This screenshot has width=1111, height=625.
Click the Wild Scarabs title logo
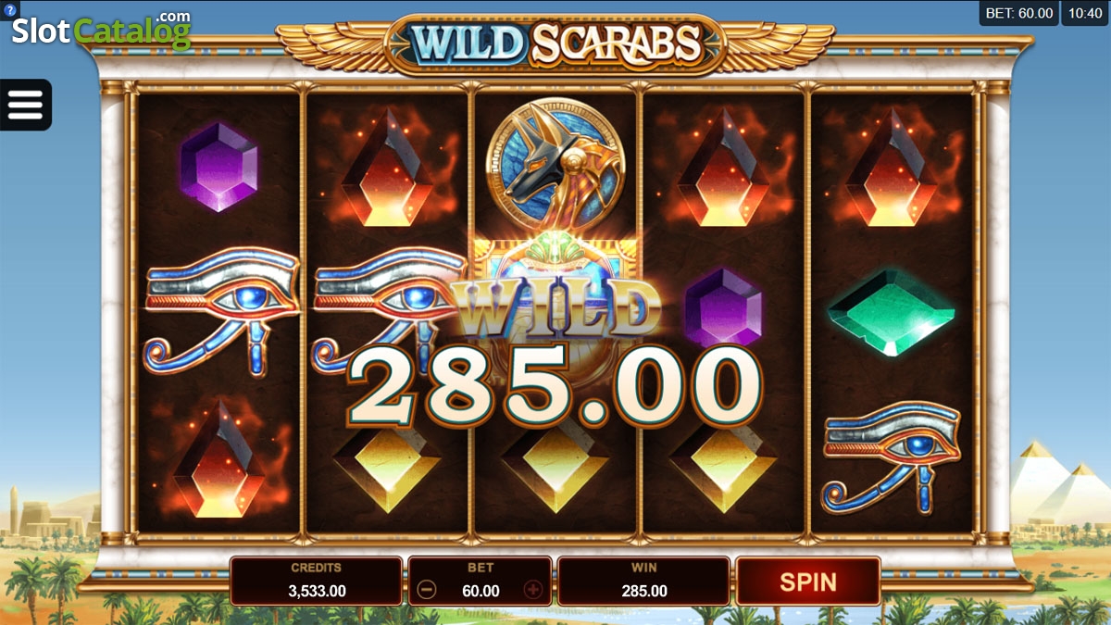coord(555,44)
